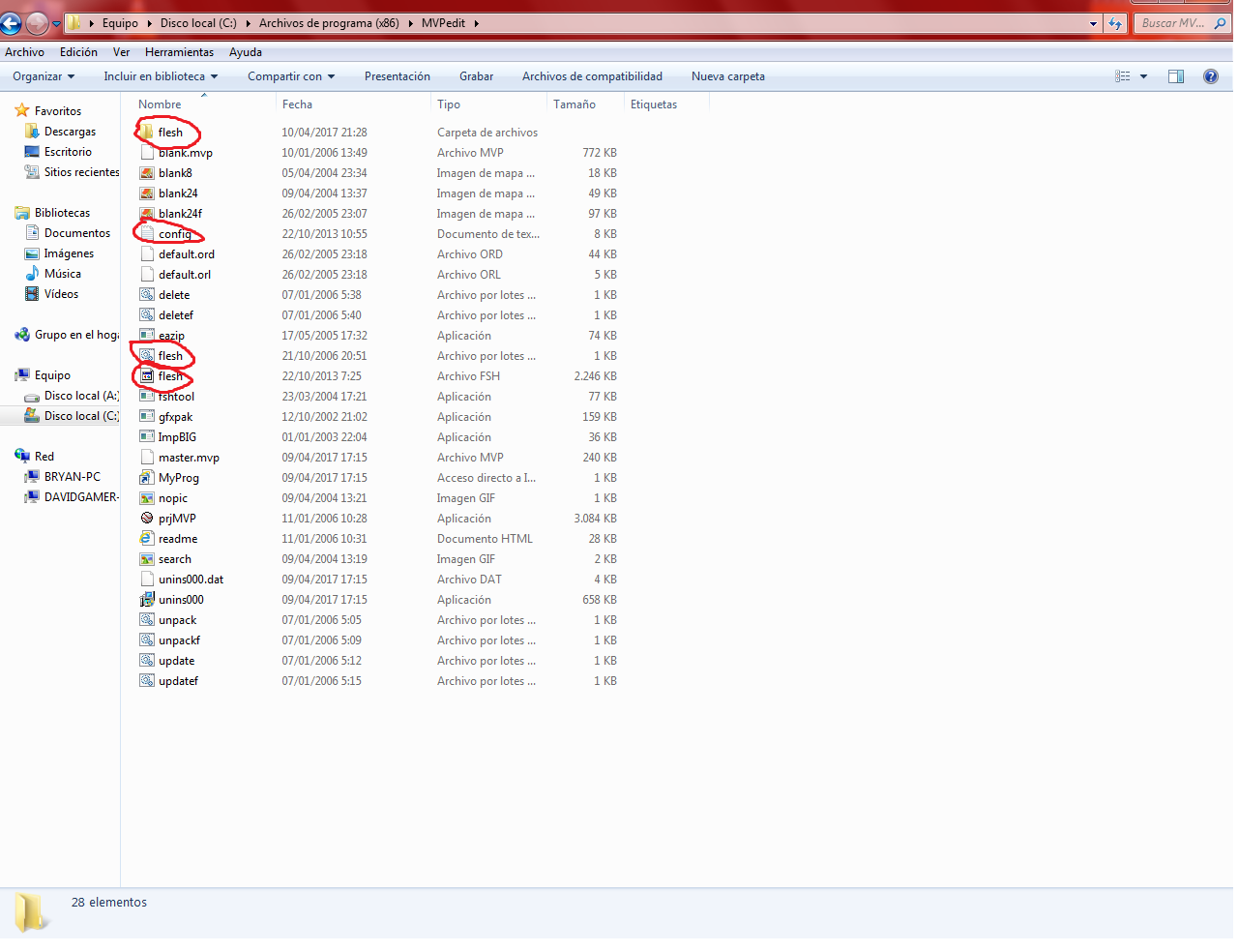Click the Grabar toolbar button
1238x952 pixels.
coord(476,76)
